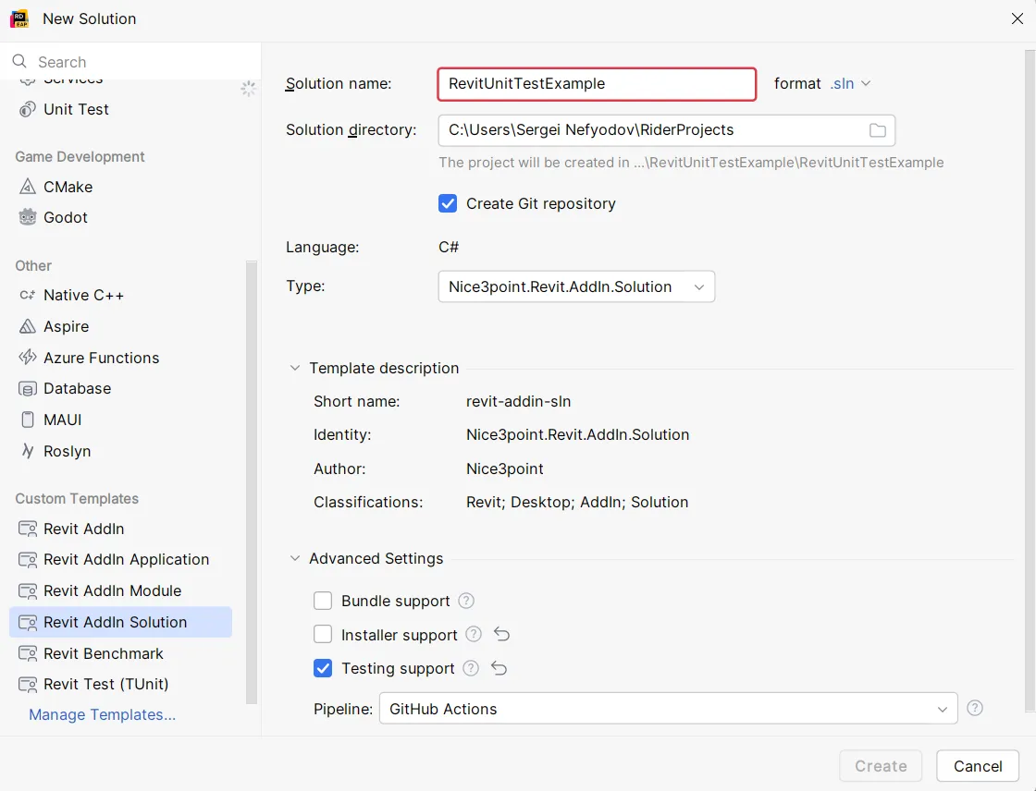Select the CMake template
The image size is (1036, 791).
(x=121, y=187)
